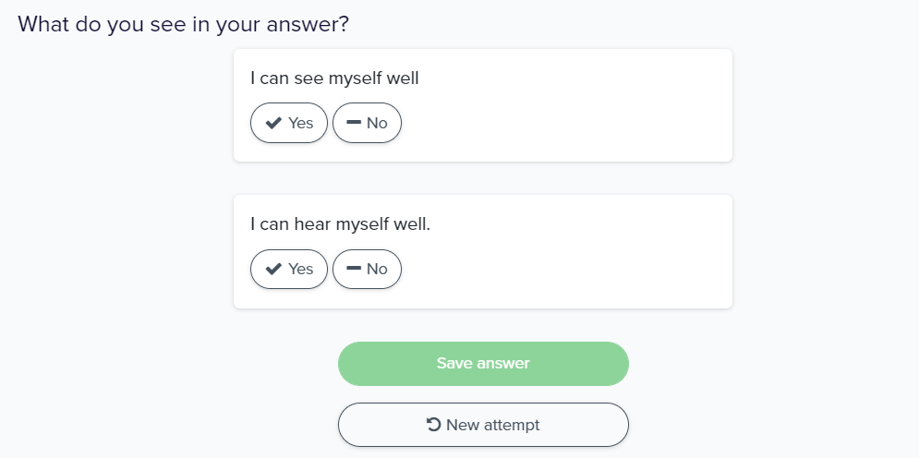
Task: Click the circular retry arrow icon
Action: (x=433, y=425)
